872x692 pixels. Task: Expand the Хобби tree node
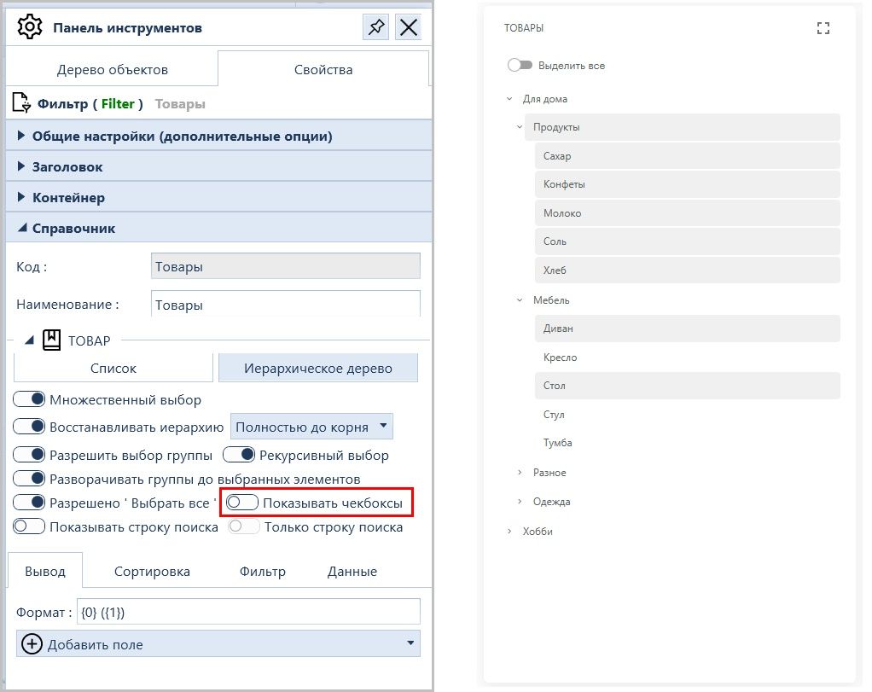coord(509,532)
